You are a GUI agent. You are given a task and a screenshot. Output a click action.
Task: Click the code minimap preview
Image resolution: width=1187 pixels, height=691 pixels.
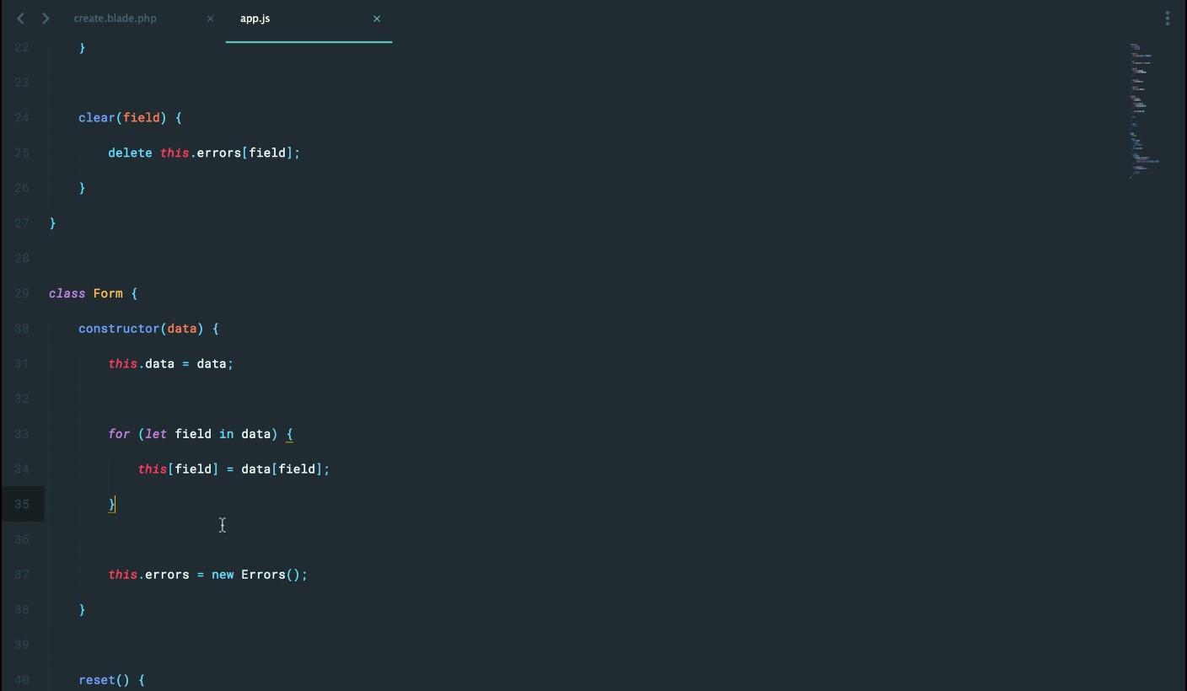[x=1142, y=110]
